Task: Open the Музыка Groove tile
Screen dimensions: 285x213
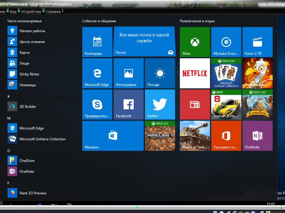Action: [226, 42]
